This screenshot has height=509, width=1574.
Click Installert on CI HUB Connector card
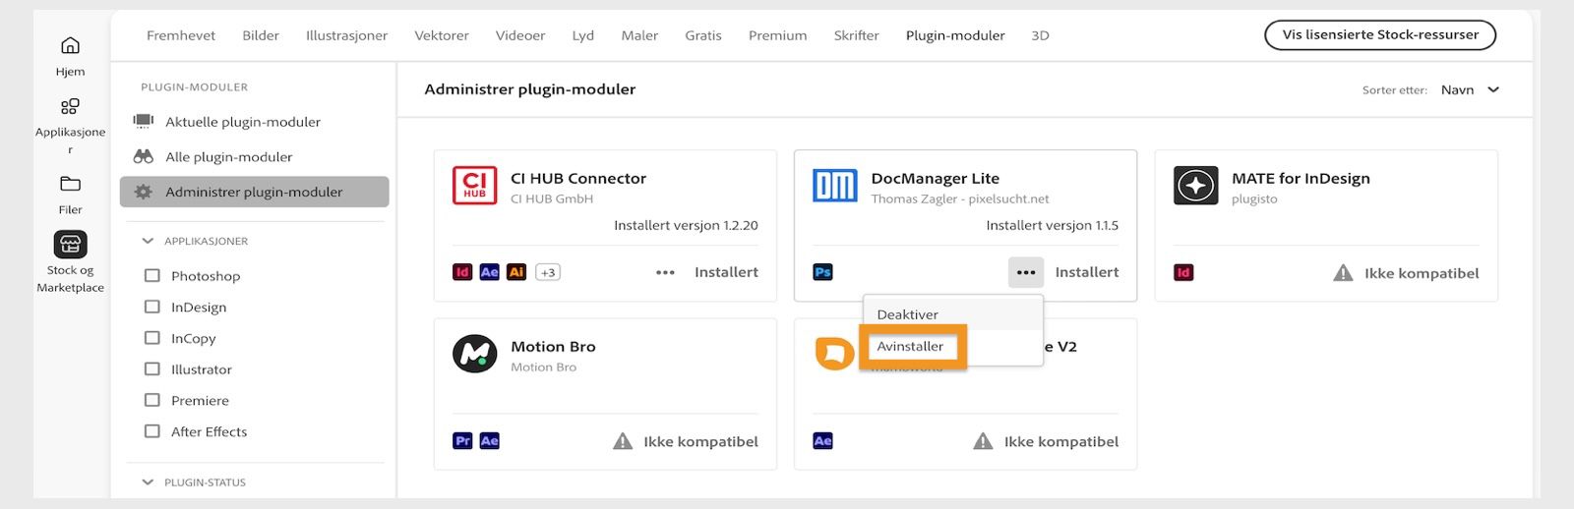[x=726, y=272]
